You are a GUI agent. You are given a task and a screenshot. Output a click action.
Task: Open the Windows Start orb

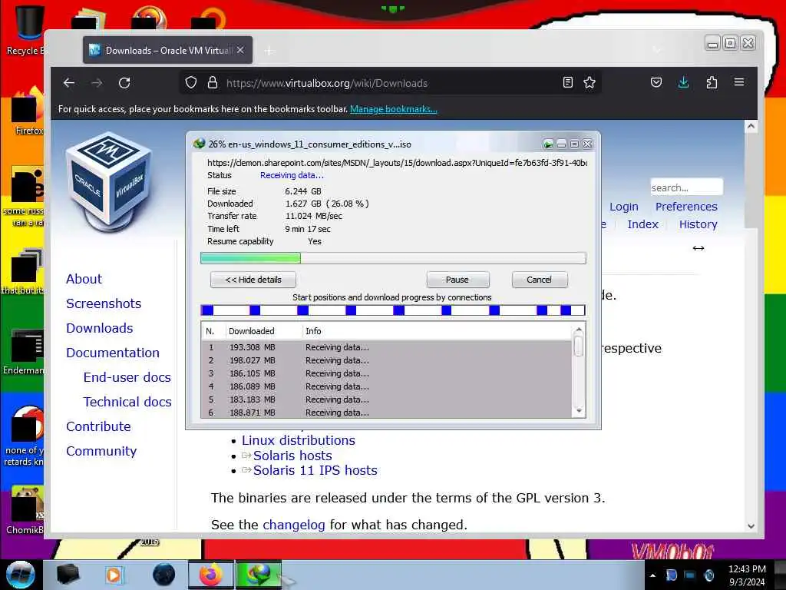point(20,575)
